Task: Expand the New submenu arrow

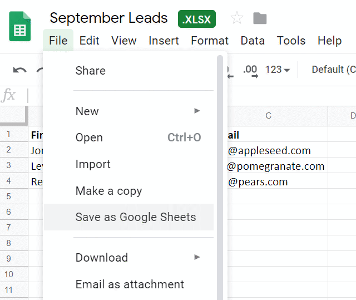Action: pyautogui.click(x=197, y=111)
